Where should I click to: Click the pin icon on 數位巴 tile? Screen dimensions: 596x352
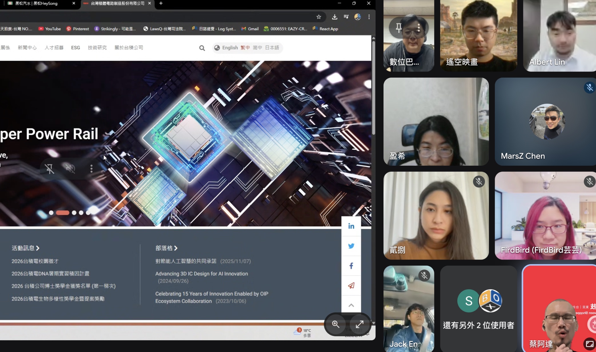pyautogui.click(x=399, y=27)
